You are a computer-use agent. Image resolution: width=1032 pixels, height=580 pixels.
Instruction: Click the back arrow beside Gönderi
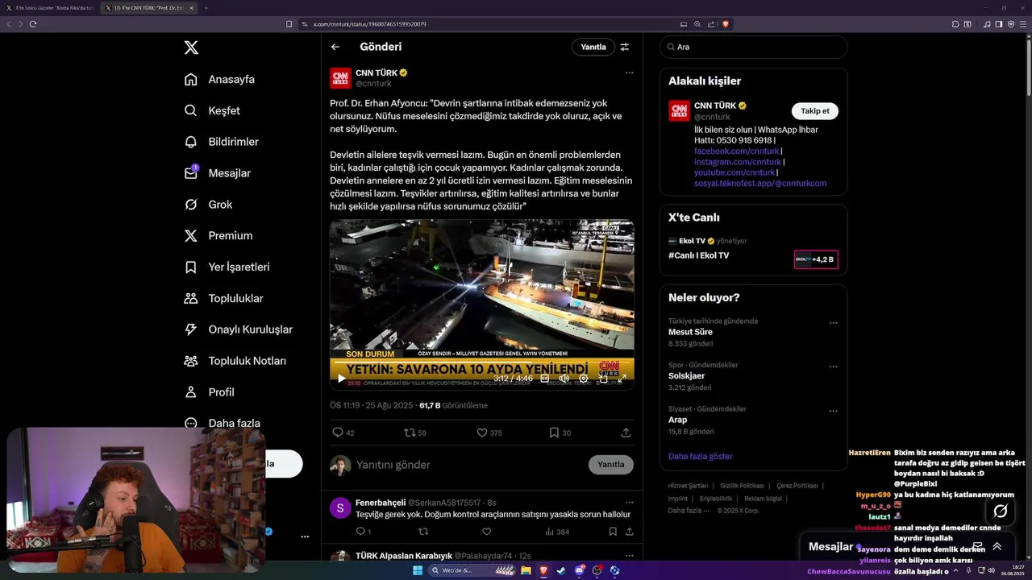point(335,47)
